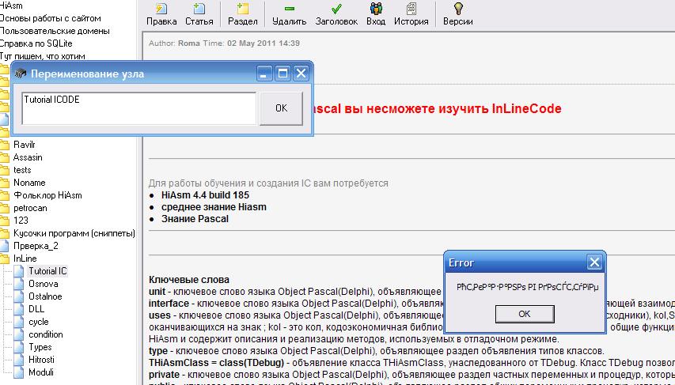Click the Заголовок green checkmark icon
This screenshot has width=675, height=385.
[x=336, y=9]
